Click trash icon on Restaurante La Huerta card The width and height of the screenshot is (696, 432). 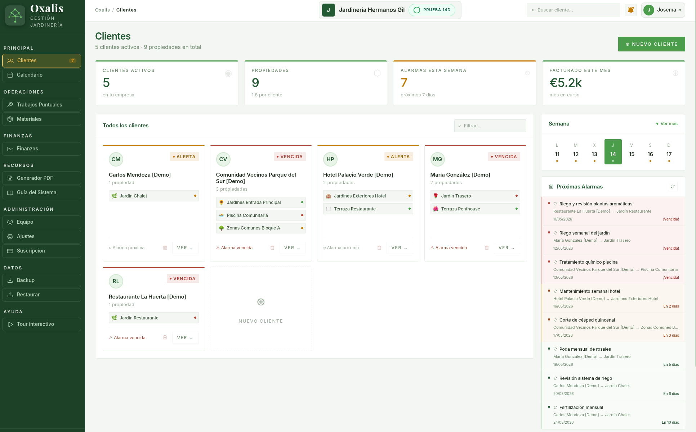[165, 337]
